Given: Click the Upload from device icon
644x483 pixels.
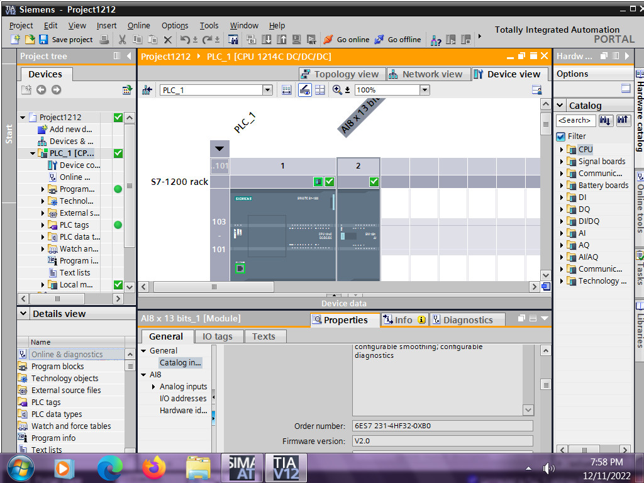Looking at the screenshot, I should [x=281, y=40].
